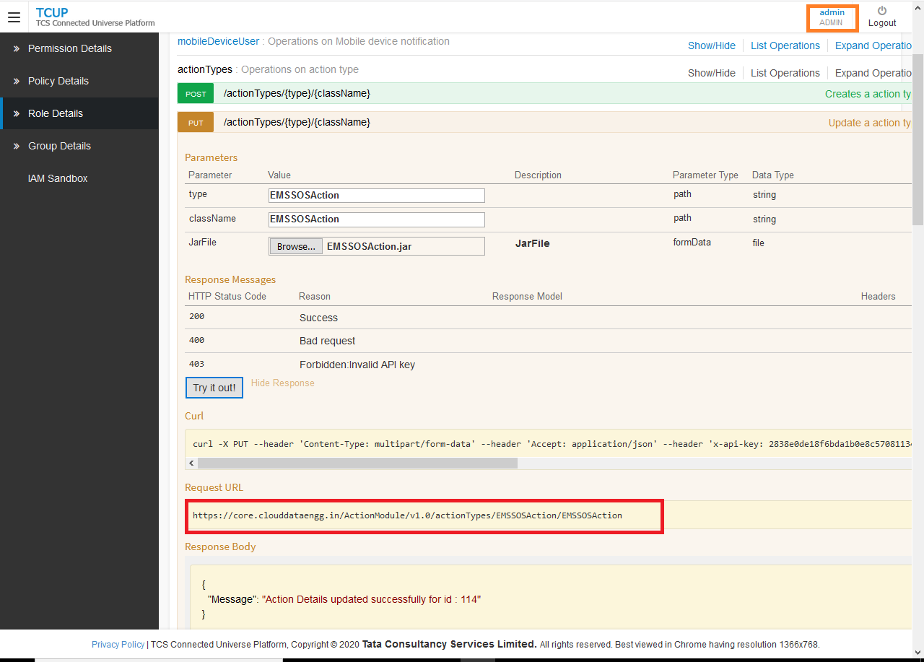Expand Role Details chevron icon
Viewport: 924px width, 662px height.
pyautogui.click(x=16, y=113)
